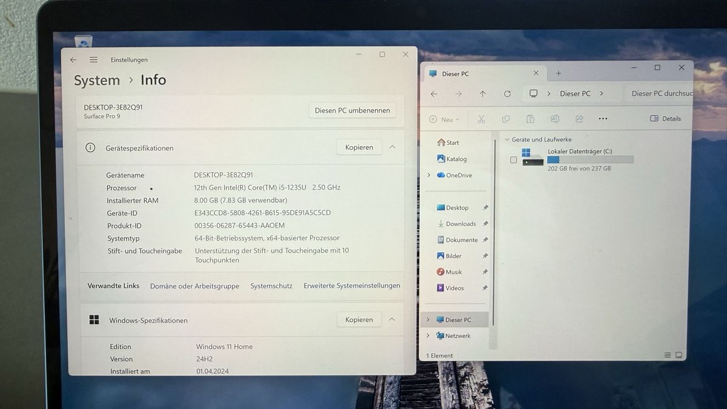
Task: Click the Copy icon in Explorer toolbar
Action: [506, 119]
